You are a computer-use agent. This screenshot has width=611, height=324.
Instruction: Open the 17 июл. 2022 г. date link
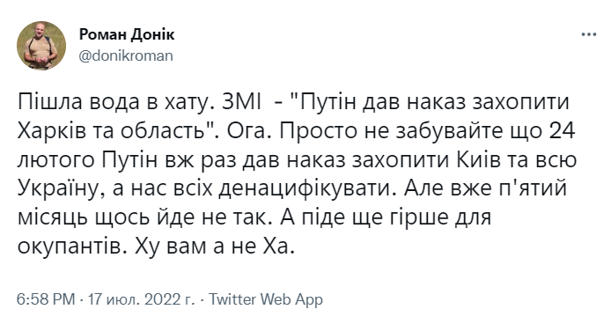point(141,299)
